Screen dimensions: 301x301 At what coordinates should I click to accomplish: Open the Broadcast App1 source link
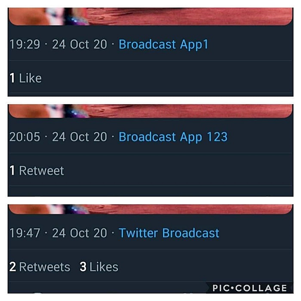[x=163, y=45]
